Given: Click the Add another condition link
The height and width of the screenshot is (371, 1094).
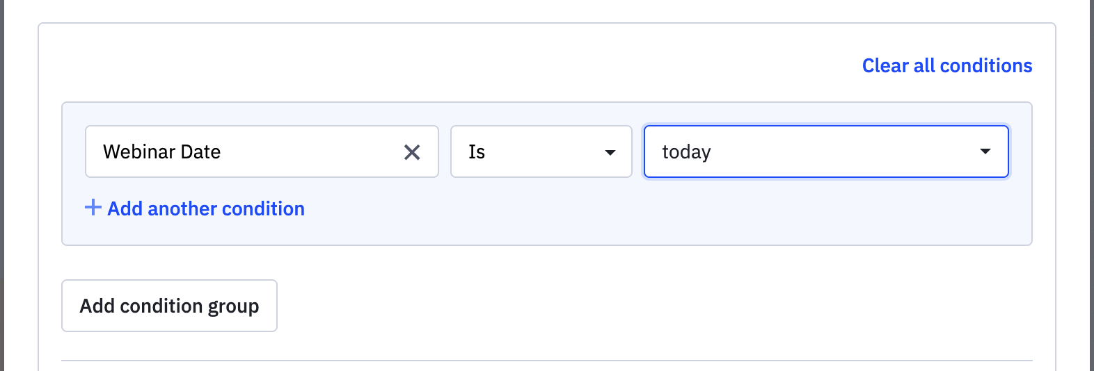Looking at the screenshot, I should [205, 208].
